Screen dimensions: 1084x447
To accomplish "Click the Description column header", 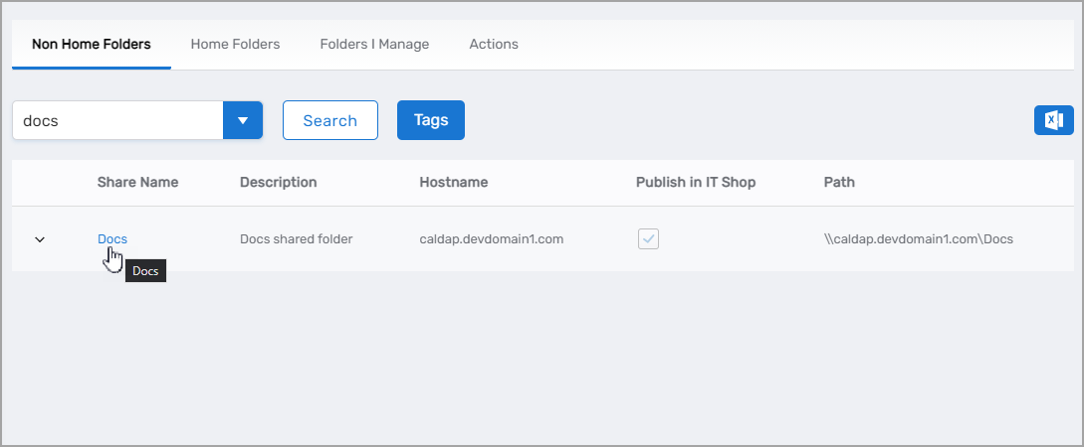I will point(278,183).
